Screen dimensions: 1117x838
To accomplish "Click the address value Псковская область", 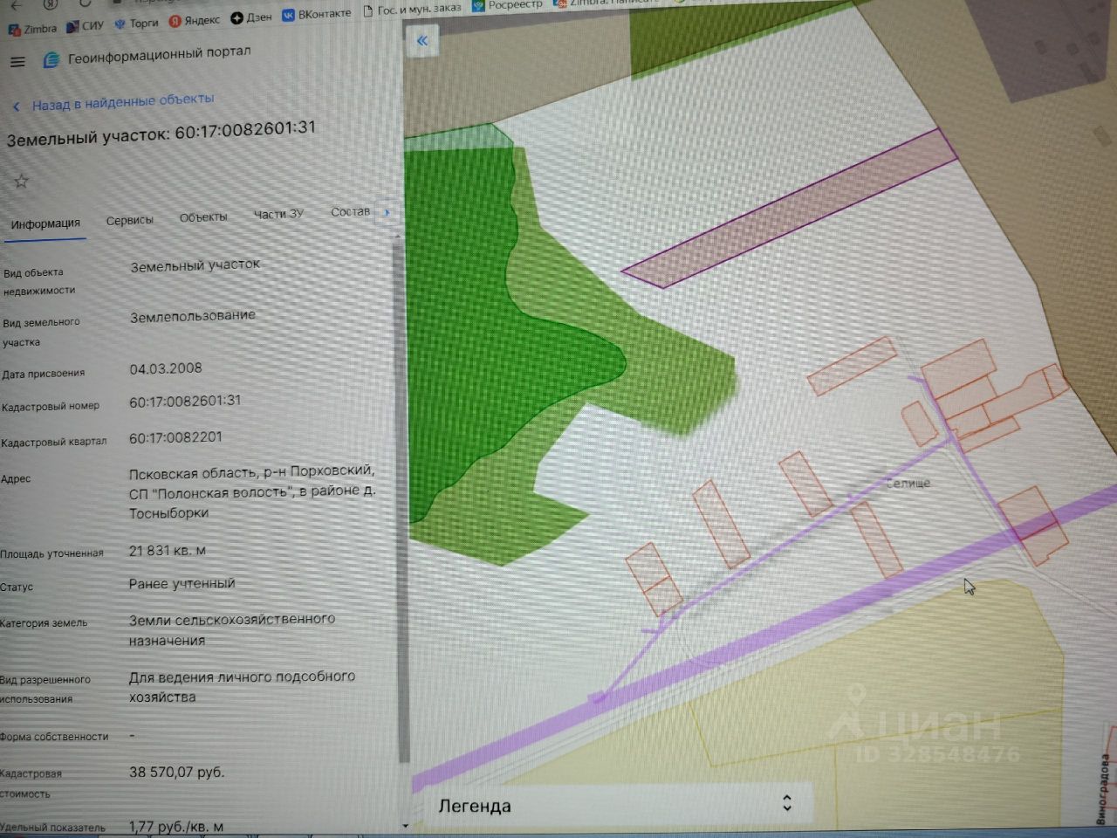I will 252,492.
